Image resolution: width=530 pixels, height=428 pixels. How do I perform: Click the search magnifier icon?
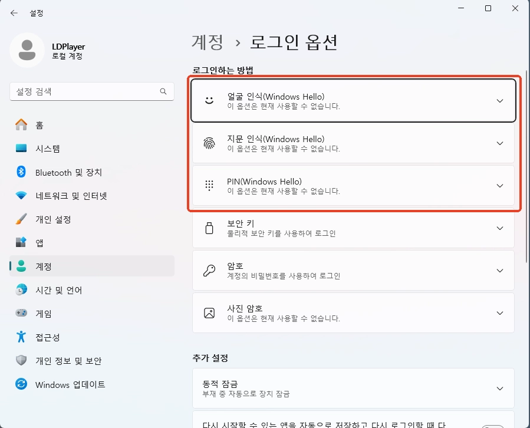(163, 91)
